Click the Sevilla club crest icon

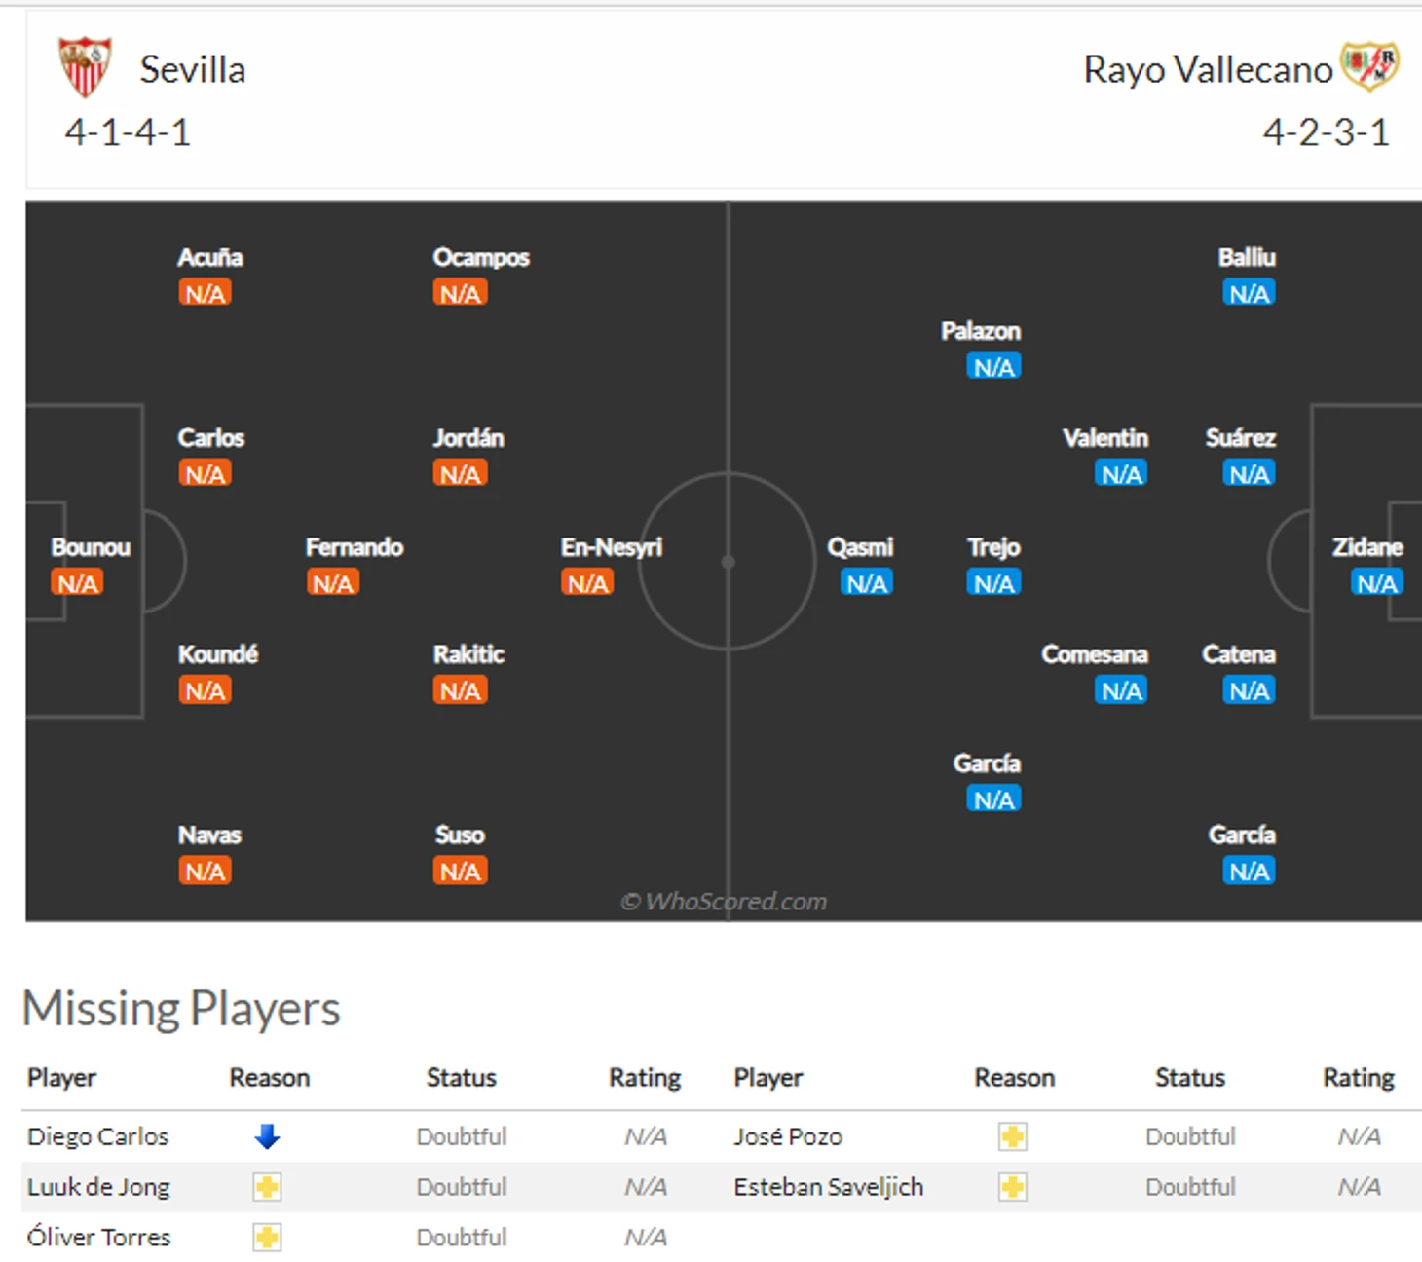pyautogui.click(x=85, y=67)
